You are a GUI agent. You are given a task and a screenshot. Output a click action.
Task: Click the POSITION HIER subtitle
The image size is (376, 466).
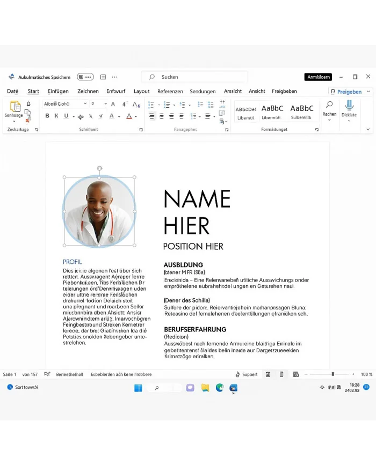pos(193,246)
